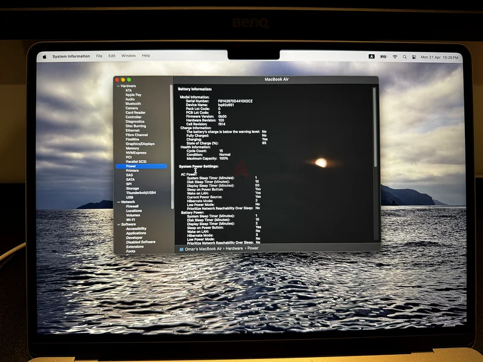Screen dimensions: 483x362
Task: Click the computer icon in path bar
Action: [182, 249]
